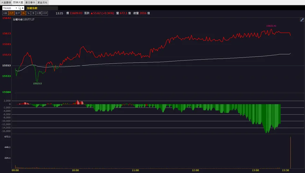
Task: Click the 15504 price axis label
Action: pyautogui.click(x=7, y=92)
